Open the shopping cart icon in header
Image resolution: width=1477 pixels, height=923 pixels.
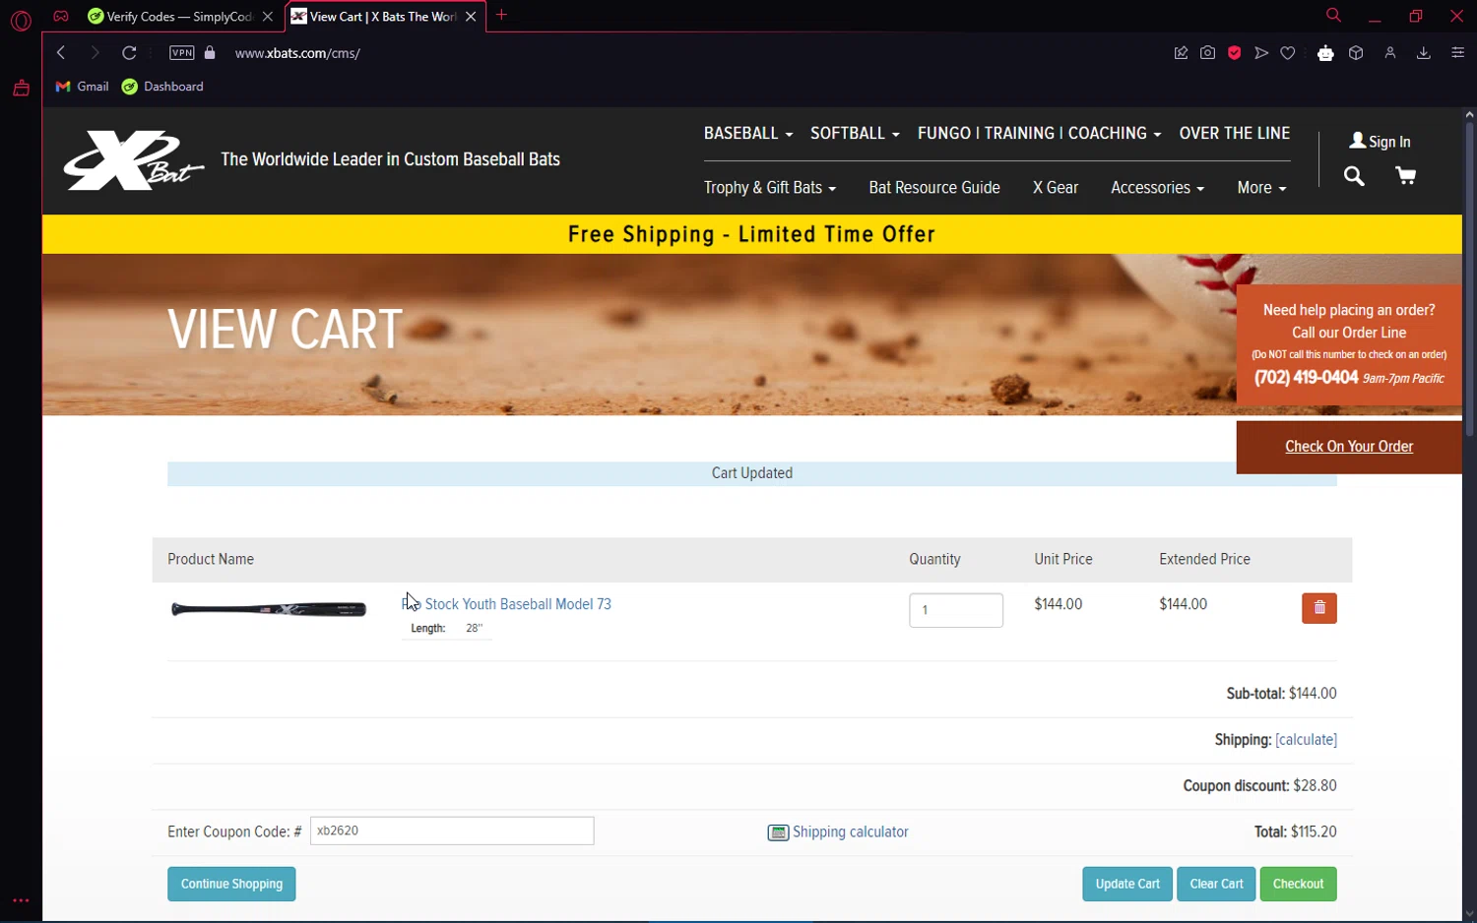click(1405, 176)
